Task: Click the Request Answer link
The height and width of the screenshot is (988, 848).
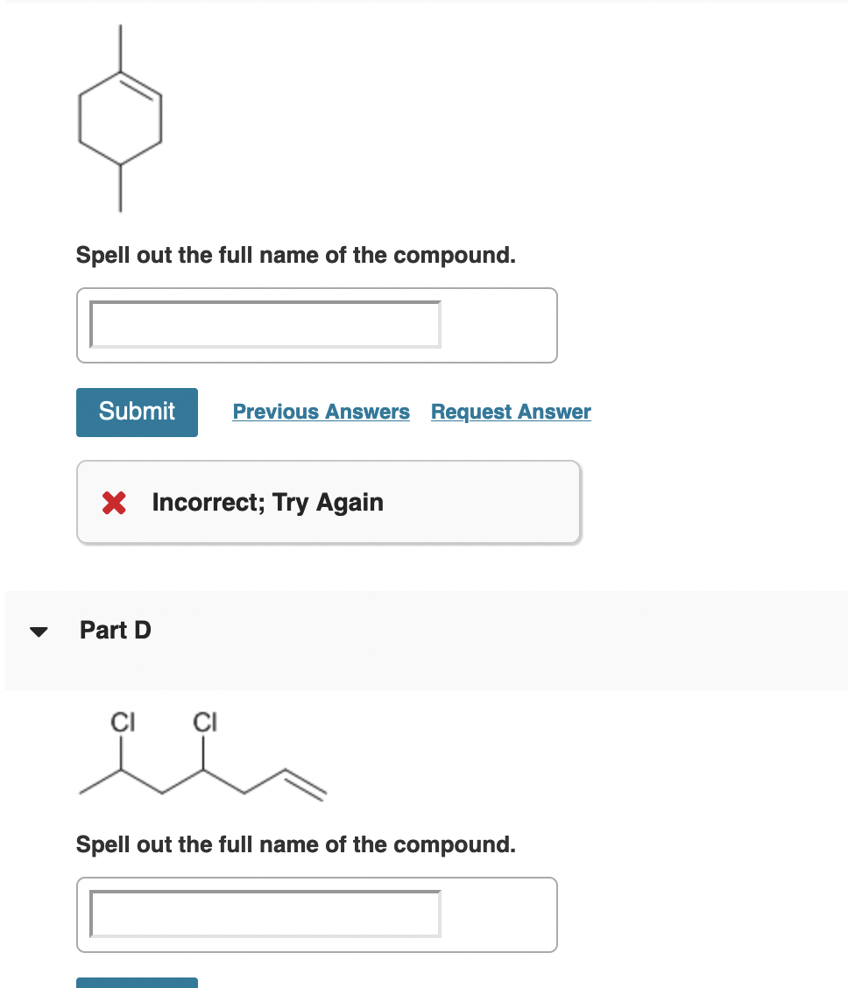Action: (x=511, y=412)
